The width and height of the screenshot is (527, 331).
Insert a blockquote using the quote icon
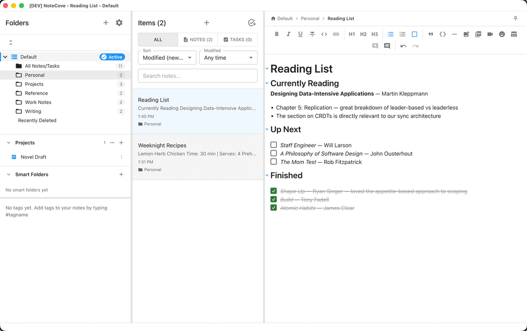tap(431, 34)
